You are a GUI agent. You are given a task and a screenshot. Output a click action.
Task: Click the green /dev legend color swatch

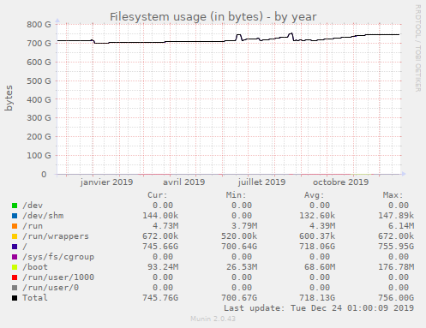15,206
